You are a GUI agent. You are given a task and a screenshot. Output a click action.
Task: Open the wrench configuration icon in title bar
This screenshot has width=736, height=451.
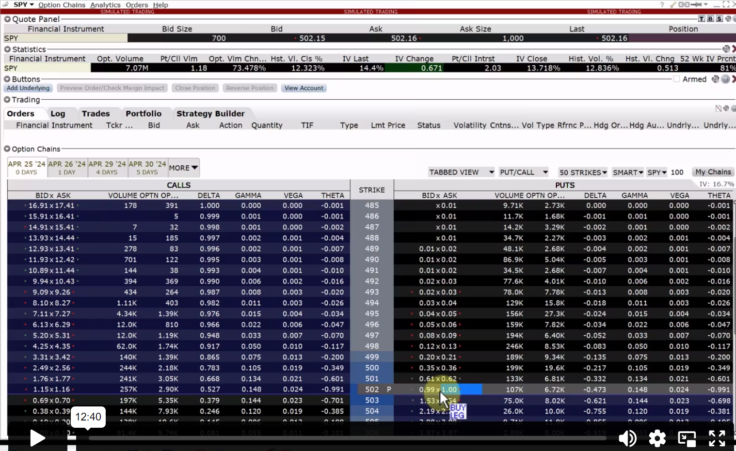tap(672, 4)
